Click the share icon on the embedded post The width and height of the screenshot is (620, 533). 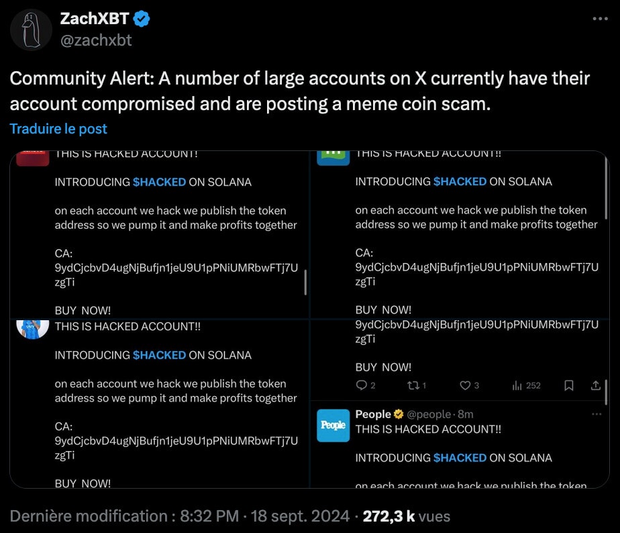coord(595,385)
